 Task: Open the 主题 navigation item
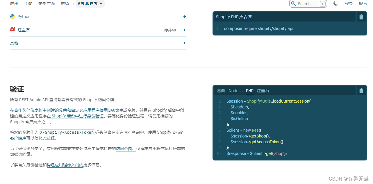click(x=28, y=3)
